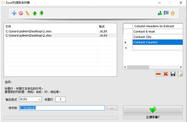This screenshot has width=187, height=122.
Task: Save column headers list with floppy icon
Action: tap(173, 74)
